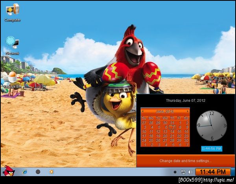Select day 26 in the calendar
The image size is (236, 184).
(158, 140)
